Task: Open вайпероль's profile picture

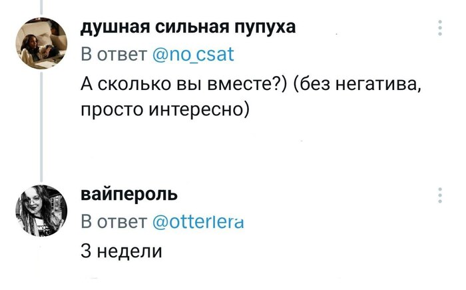Action: click(40, 210)
